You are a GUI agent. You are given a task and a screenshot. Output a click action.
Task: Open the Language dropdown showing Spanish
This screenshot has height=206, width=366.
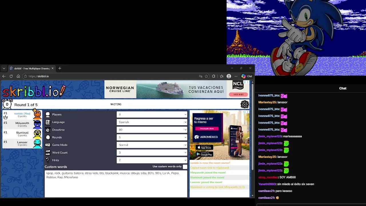tap(152, 122)
